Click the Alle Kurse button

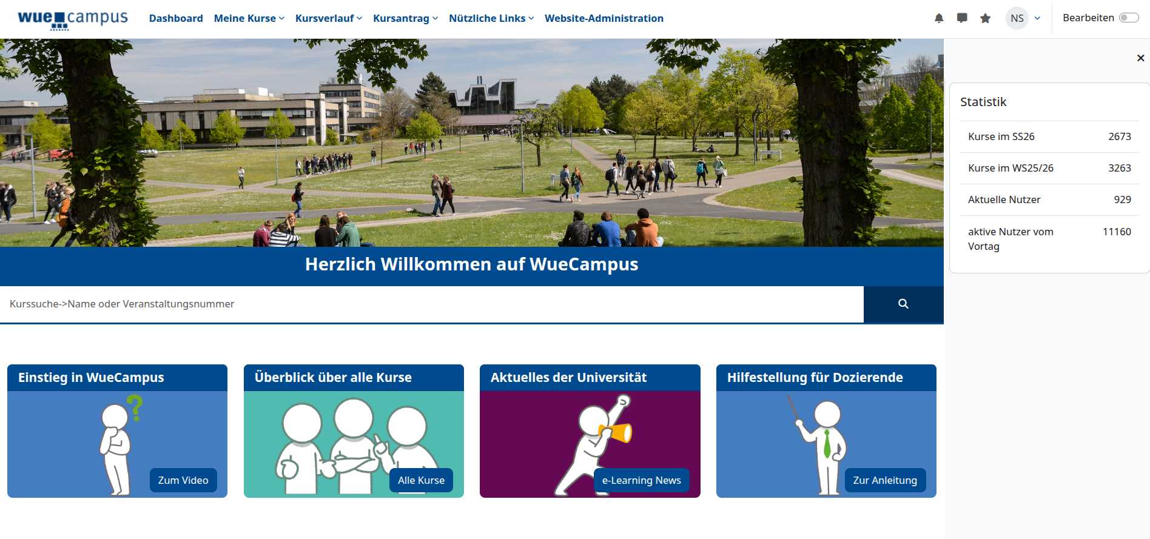point(421,480)
